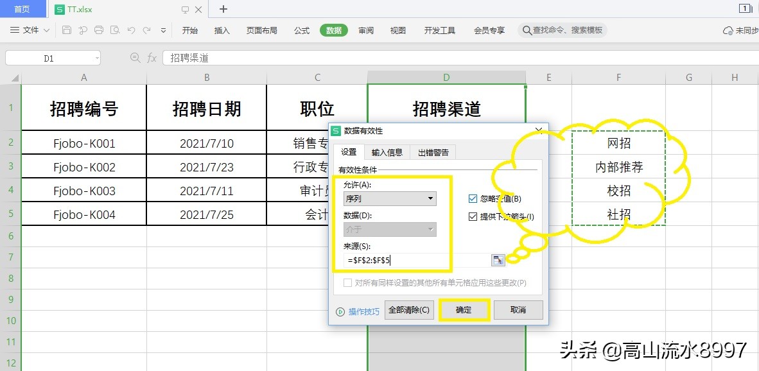Viewport: 759px width, 371px height.
Task: Switch to 出错警告 tab in dialog
Action: coord(433,152)
